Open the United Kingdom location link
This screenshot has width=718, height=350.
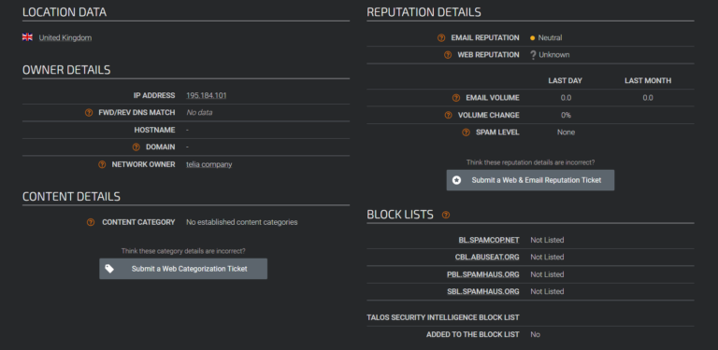(65, 38)
